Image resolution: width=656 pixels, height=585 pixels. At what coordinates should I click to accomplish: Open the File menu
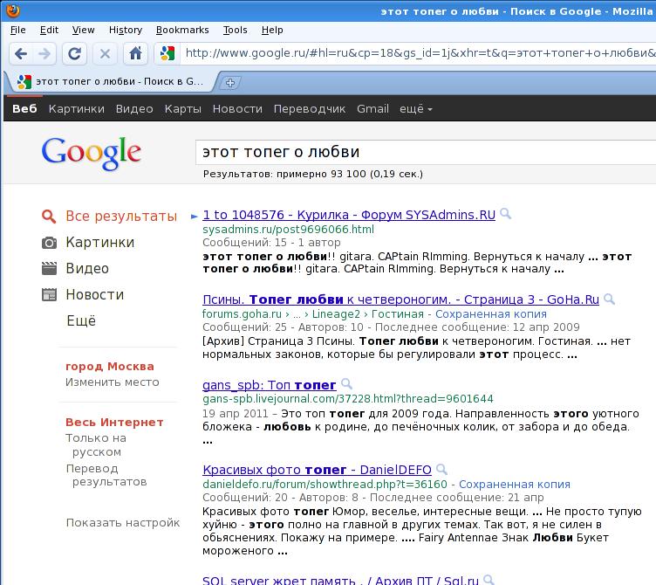point(18,31)
